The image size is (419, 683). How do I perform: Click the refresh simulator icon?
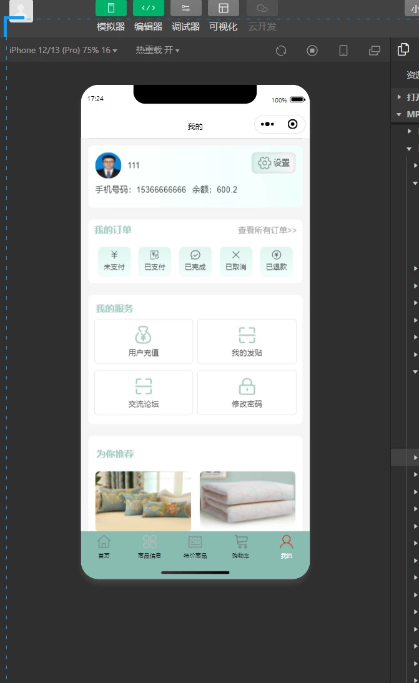(281, 51)
